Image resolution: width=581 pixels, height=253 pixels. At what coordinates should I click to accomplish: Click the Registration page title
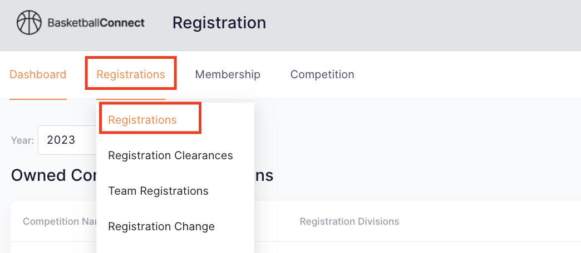click(219, 23)
